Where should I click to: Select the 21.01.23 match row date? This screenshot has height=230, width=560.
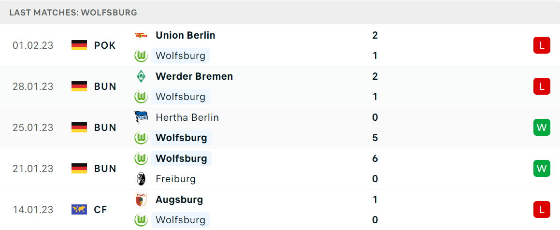point(33,169)
